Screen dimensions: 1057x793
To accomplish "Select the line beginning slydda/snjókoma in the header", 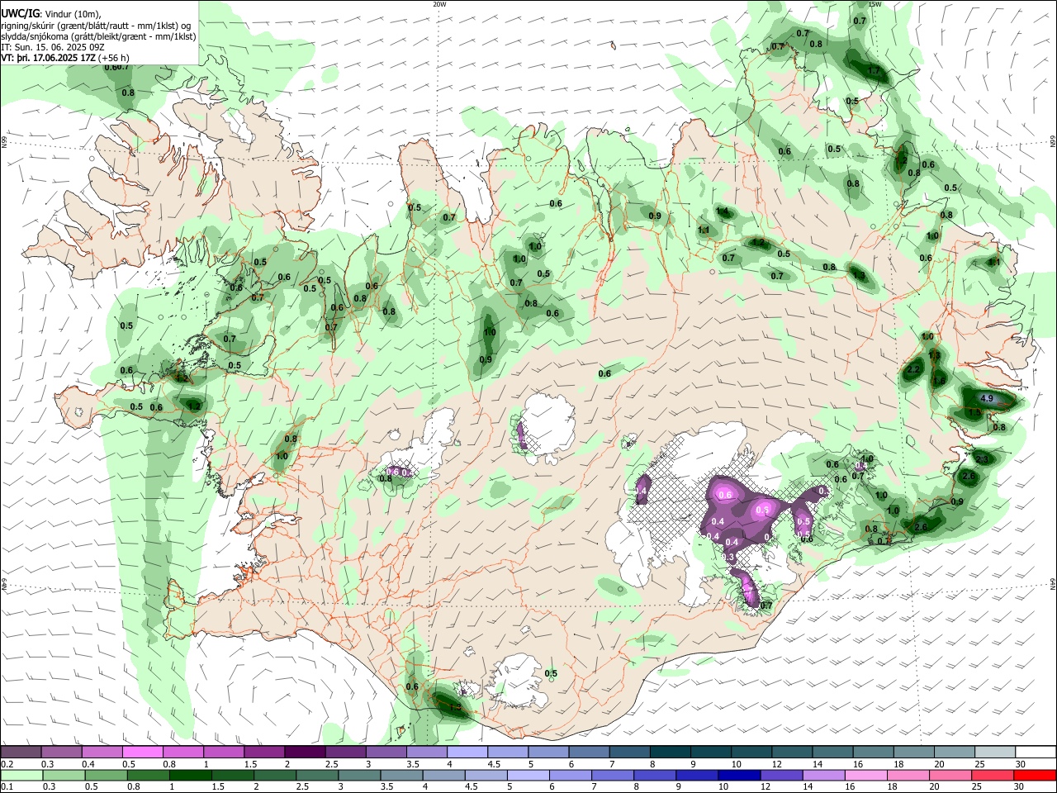I will [x=98, y=36].
